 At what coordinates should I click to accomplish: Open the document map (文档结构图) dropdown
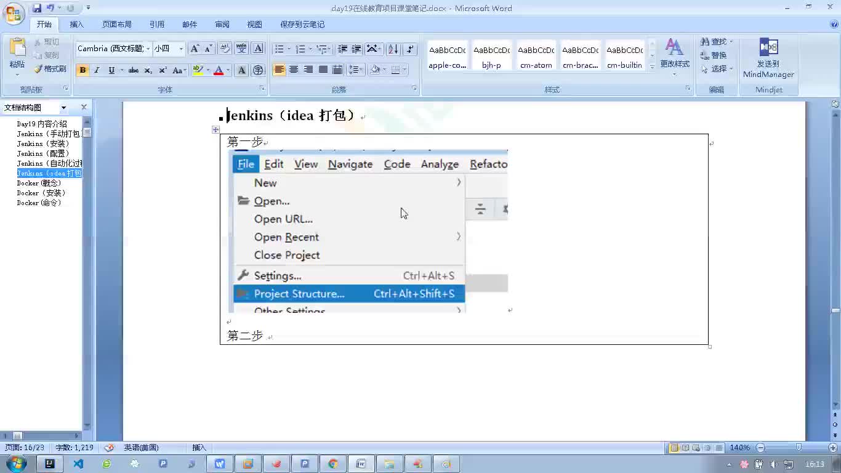click(63, 108)
